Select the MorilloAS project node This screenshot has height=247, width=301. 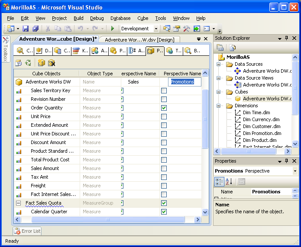(238, 57)
